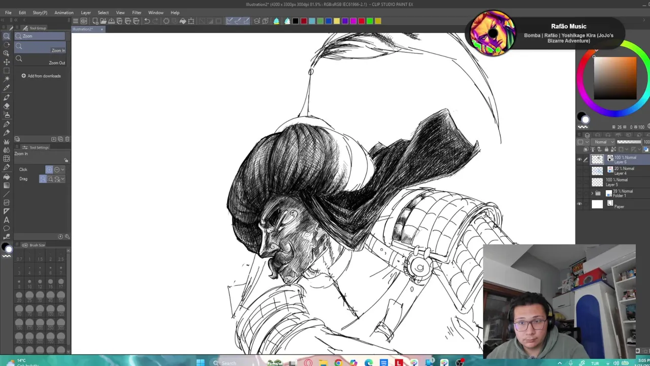Open Windows Start button on taskbar
Viewport: 650px width, 366px height.
pos(201,362)
